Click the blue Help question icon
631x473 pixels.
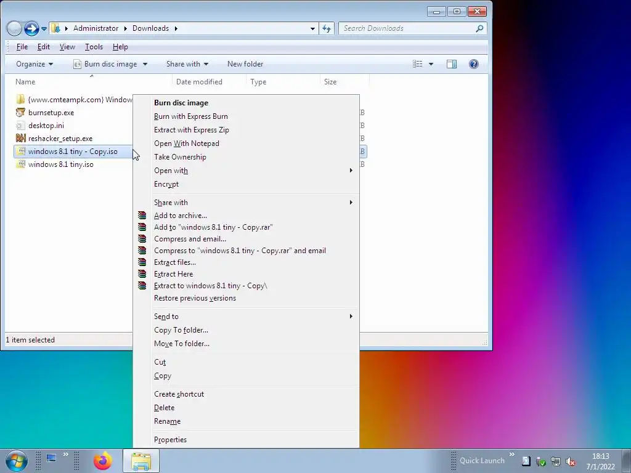[x=474, y=64]
